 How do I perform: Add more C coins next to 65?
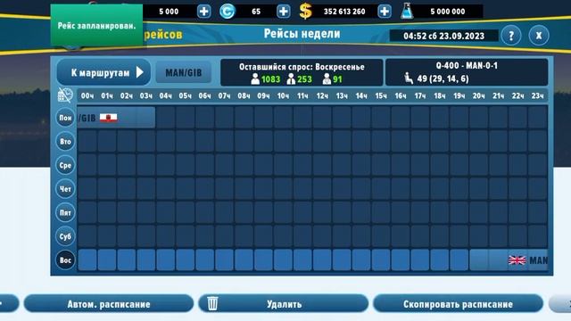tap(284, 12)
